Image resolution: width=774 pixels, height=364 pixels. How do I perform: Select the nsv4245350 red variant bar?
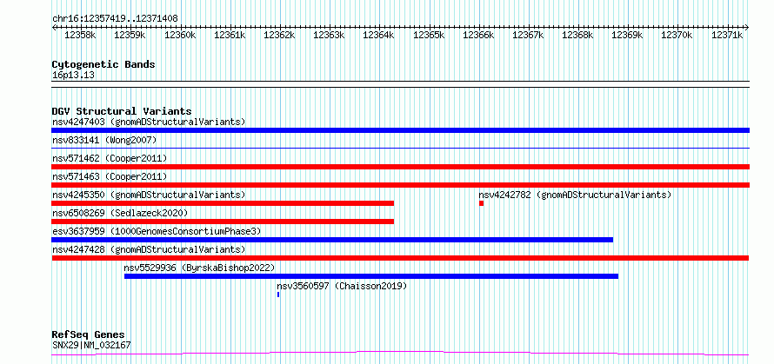(x=223, y=203)
